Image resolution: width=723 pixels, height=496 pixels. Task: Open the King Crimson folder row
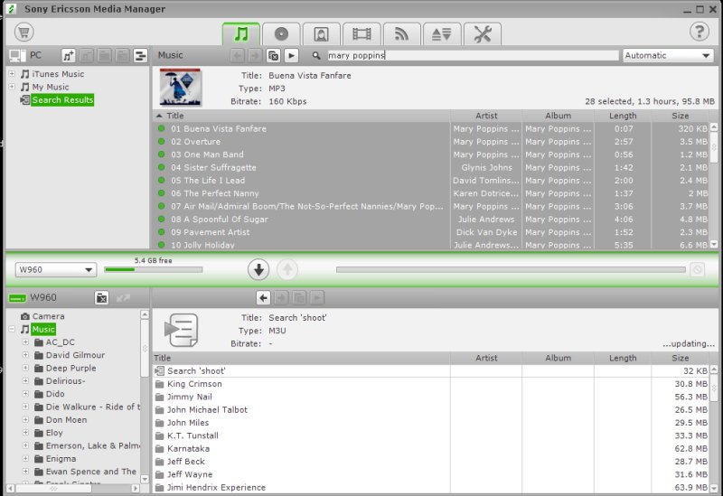[431, 384]
